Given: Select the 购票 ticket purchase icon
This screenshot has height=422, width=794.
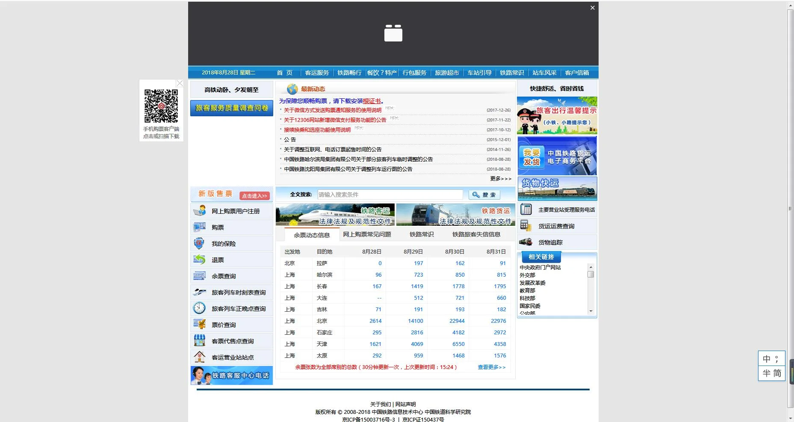Looking at the screenshot, I should [199, 227].
